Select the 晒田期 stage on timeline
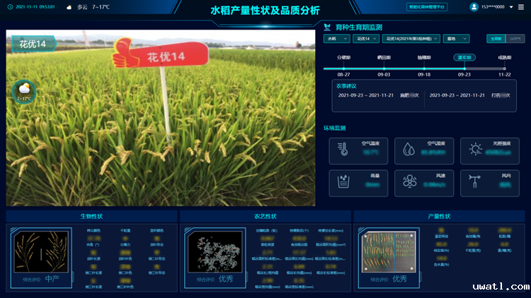Viewport: 531px width, 298px height. point(384,57)
